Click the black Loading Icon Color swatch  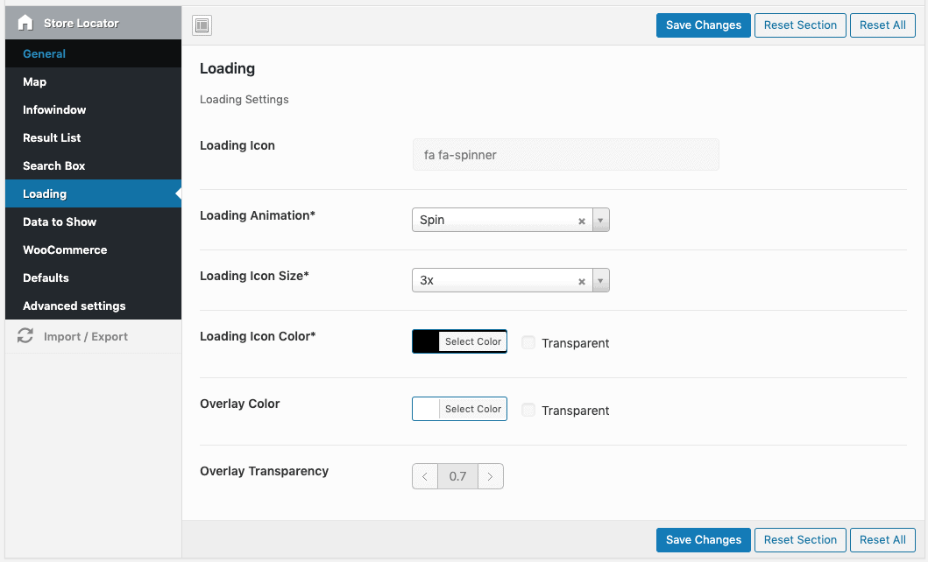tap(426, 341)
